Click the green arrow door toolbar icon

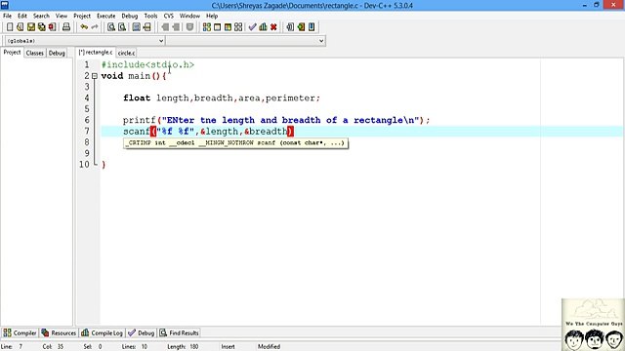301,27
